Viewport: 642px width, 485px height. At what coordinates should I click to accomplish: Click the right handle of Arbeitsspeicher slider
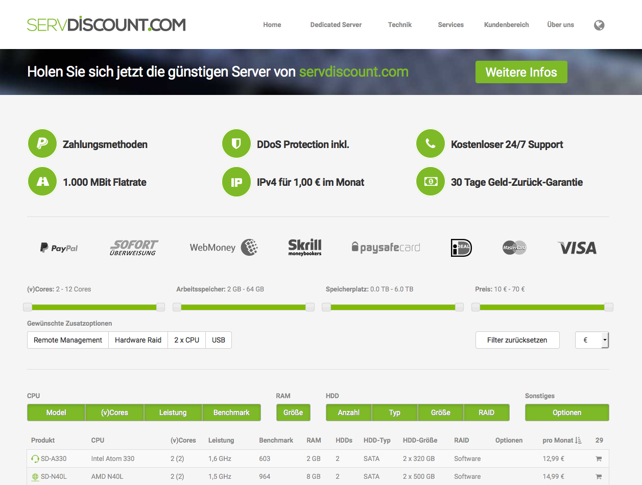[x=310, y=307]
